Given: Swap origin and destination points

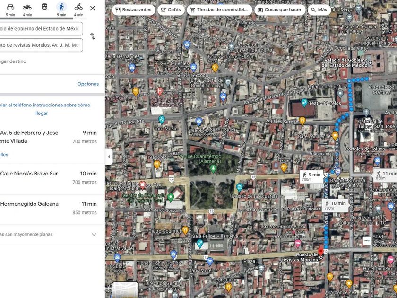Looking at the screenshot, I should coord(93,36).
